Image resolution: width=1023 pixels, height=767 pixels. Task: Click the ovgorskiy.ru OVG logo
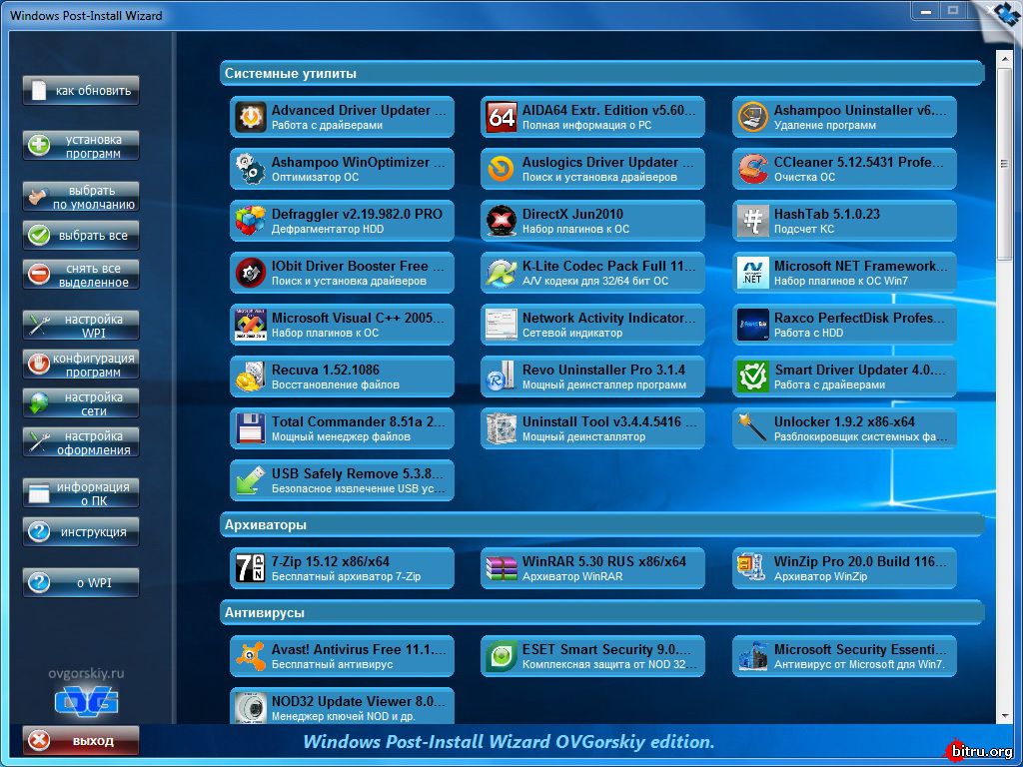86,701
